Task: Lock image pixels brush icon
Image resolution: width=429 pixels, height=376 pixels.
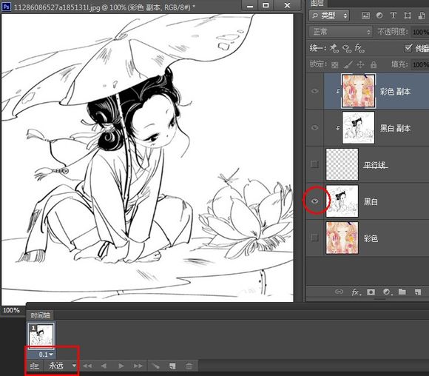Action: [x=348, y=64]
